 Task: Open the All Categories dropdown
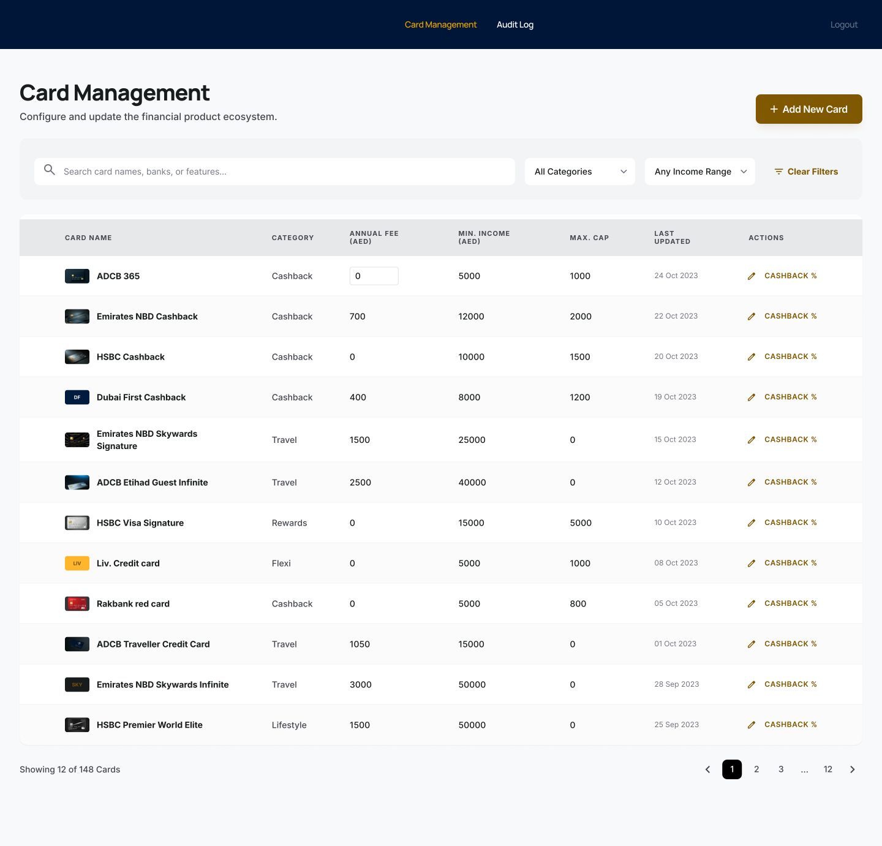pos(580,172)
